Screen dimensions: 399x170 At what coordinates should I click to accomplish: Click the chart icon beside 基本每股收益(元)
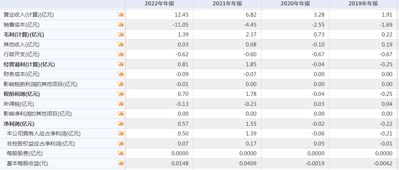coord(121,164)
